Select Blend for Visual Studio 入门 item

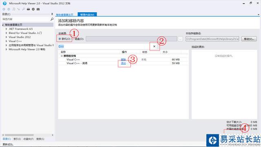(25, 33)
